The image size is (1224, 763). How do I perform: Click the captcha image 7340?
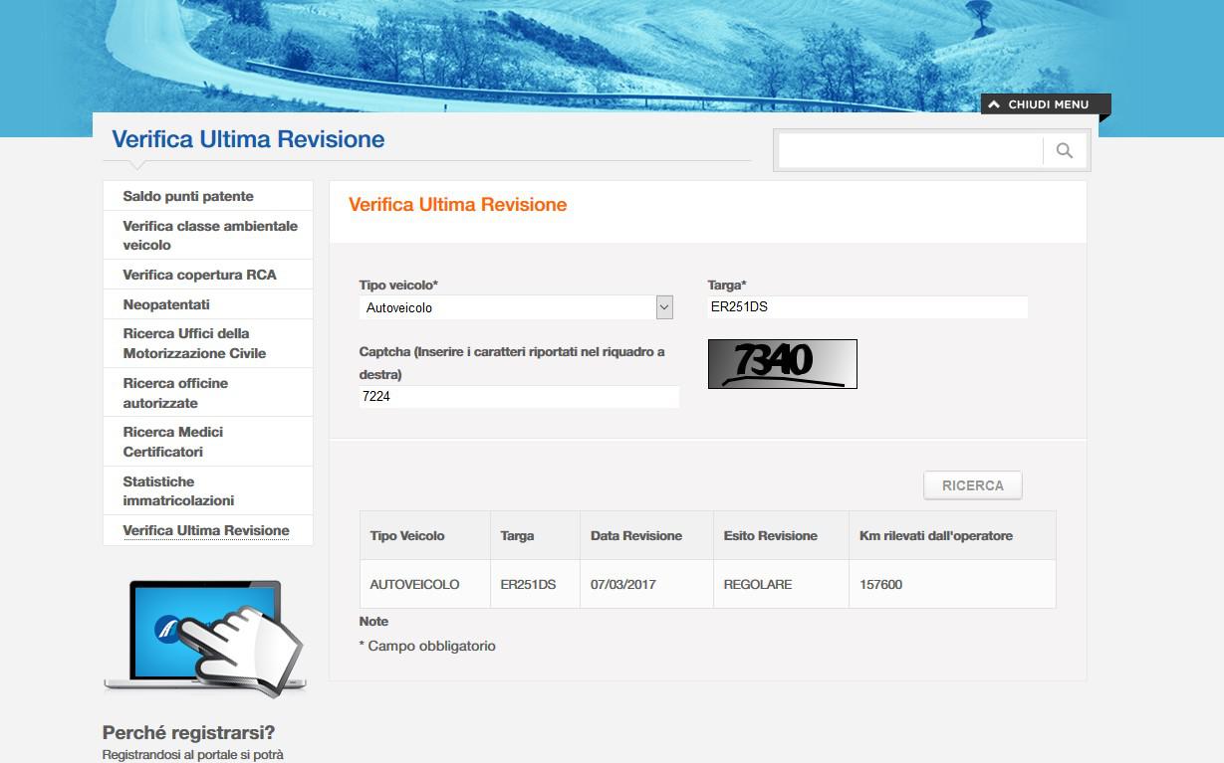click(x=782, y=364)
